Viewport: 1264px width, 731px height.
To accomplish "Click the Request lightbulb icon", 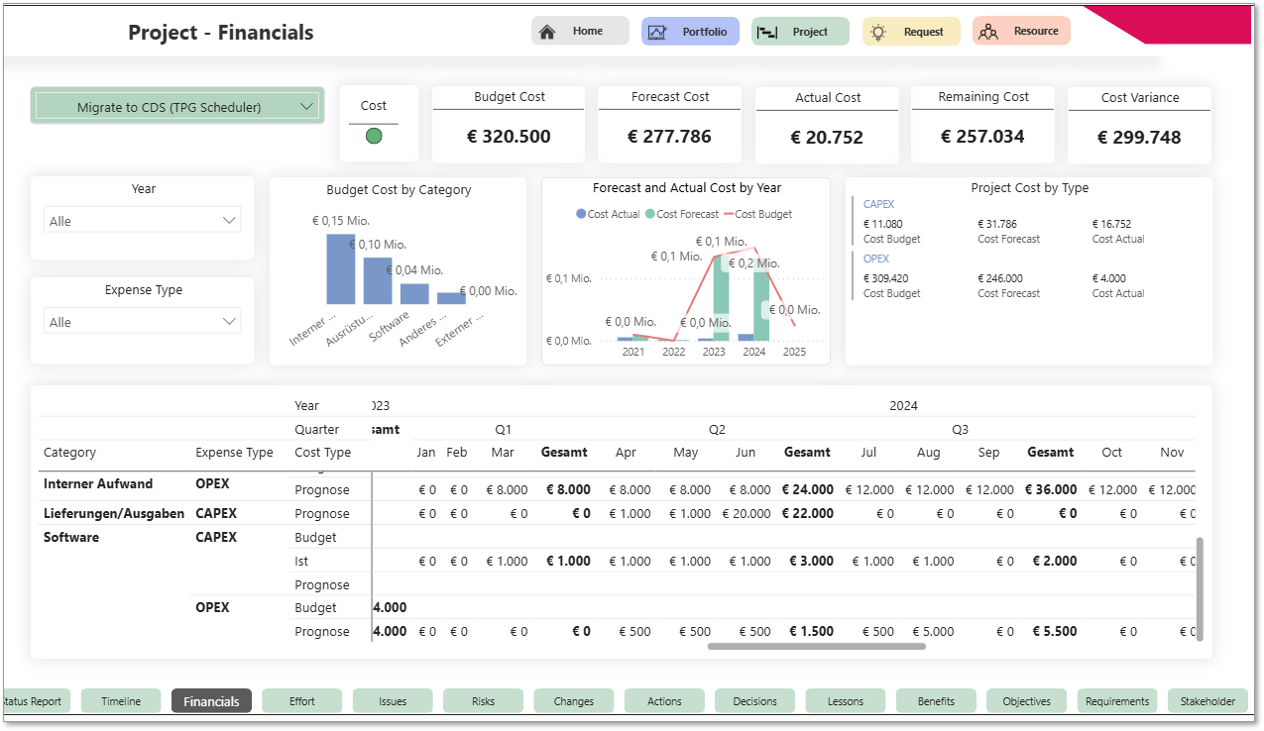I will coord(877,32).
